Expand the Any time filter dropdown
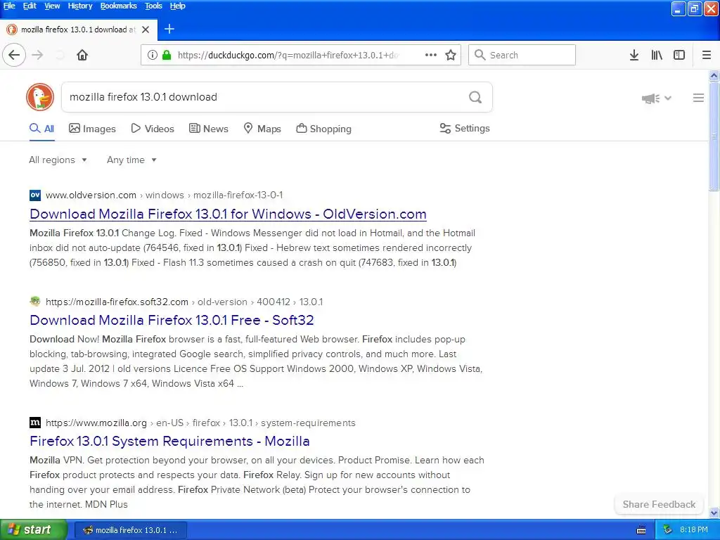The height and width of the screenshot is (540, 720). point(131,160)
